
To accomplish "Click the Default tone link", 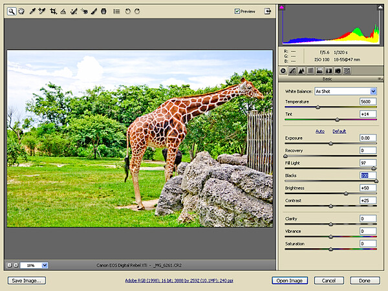I will pyautogui.click(x=339, y=131).
